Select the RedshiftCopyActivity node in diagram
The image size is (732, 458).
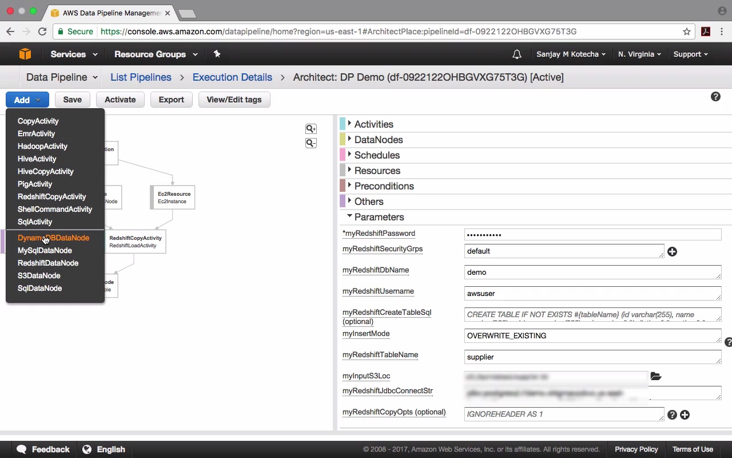pyautogui.click(x=136, y=242)
